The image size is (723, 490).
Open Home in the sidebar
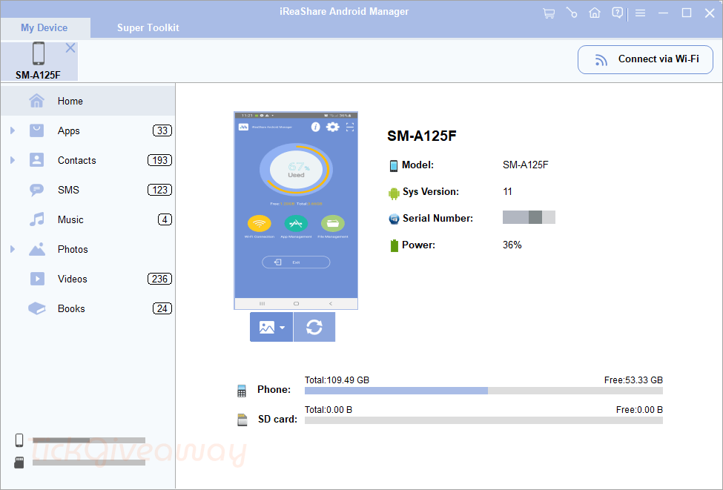(88, 101)
